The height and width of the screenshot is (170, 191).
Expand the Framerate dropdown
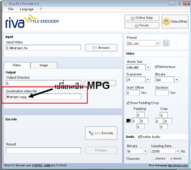[148, 80]
